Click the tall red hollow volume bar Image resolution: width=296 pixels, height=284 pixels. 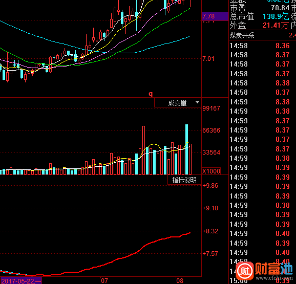pyautogui.click(x=143, y=150)
